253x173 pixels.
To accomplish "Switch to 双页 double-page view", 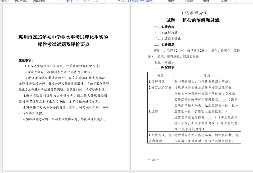I will tap(132, 1).
